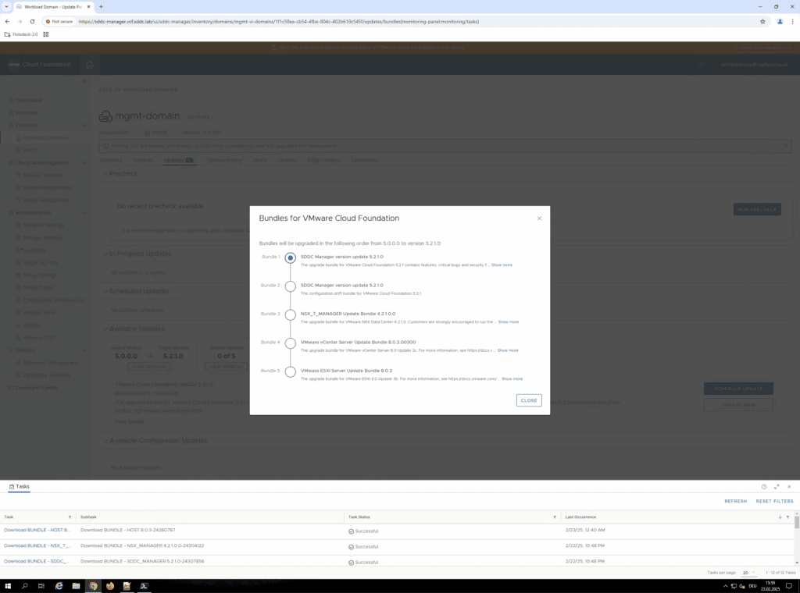Bookmark this page with the star icon

tap(762, 22)
